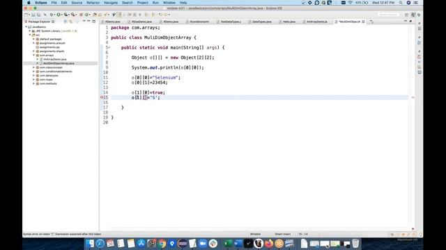
Task: Click the Link with Editor icon in Package Explorer
Action: point(71,22)
